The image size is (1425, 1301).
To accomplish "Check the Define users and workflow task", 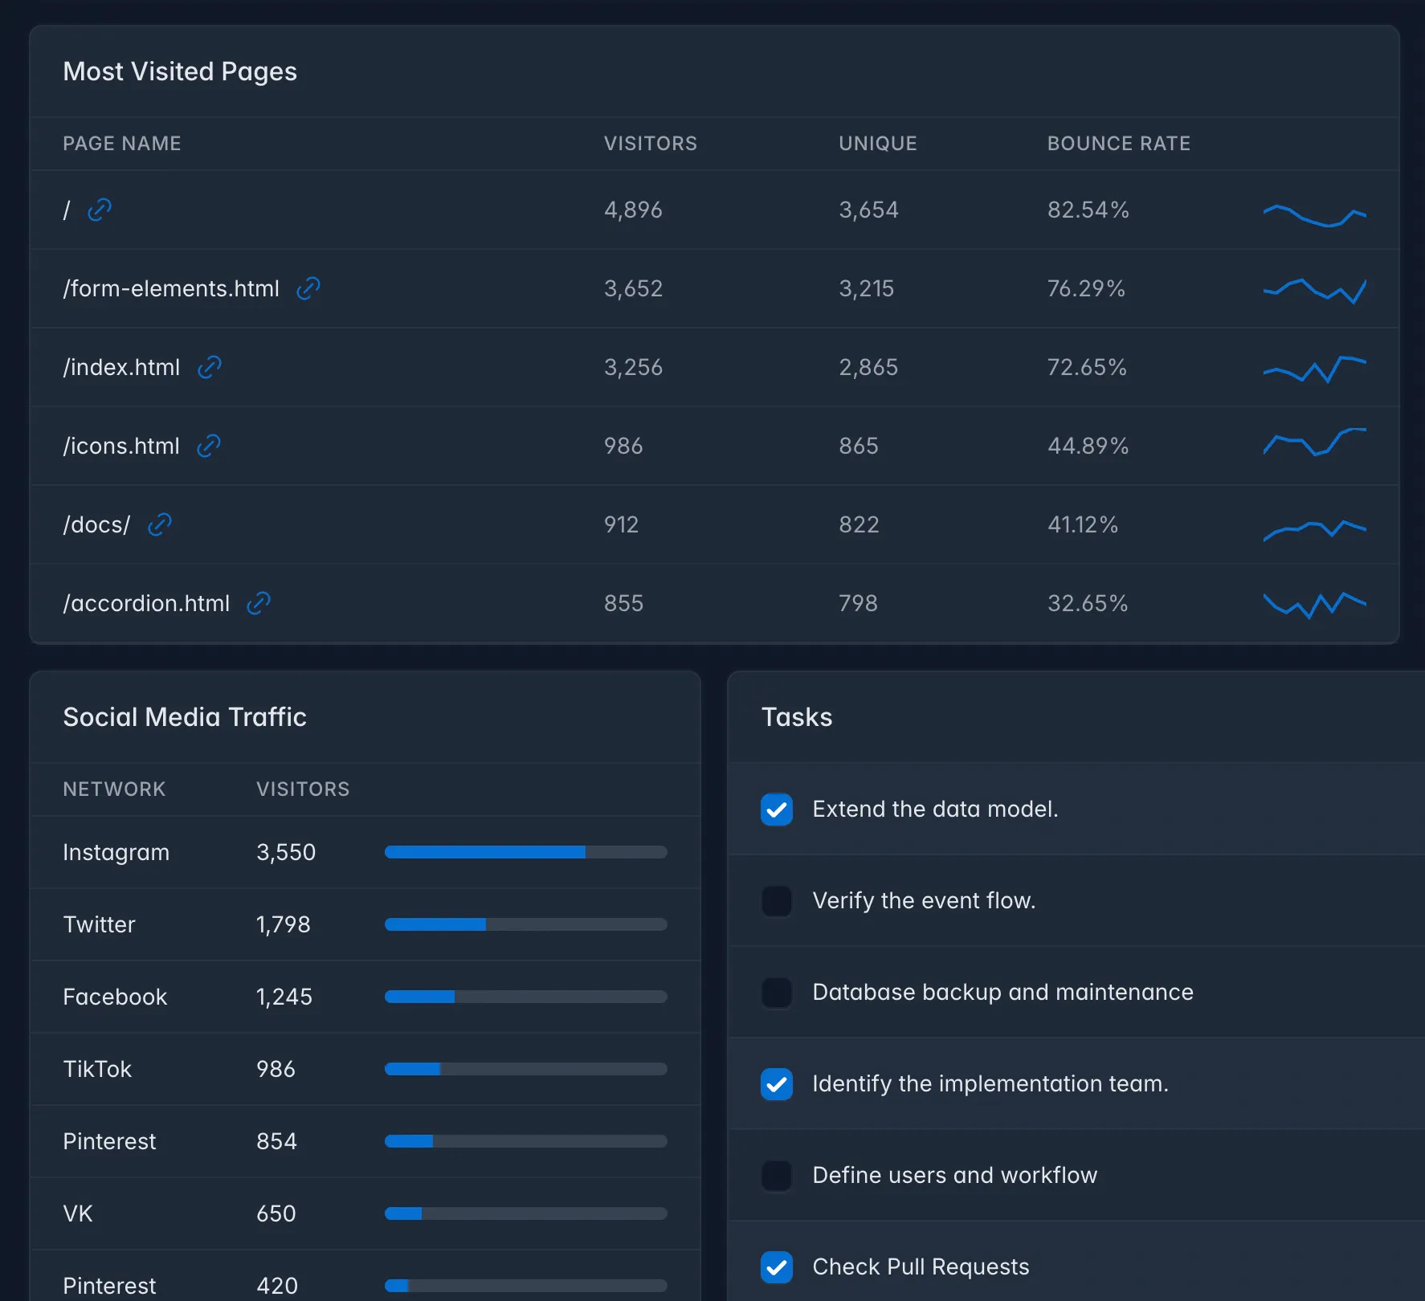I will coord(777,1176).
